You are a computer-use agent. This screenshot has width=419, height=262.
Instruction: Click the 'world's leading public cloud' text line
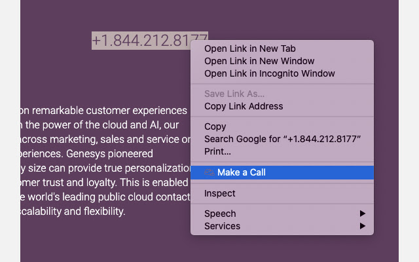(x=98, y=197)
